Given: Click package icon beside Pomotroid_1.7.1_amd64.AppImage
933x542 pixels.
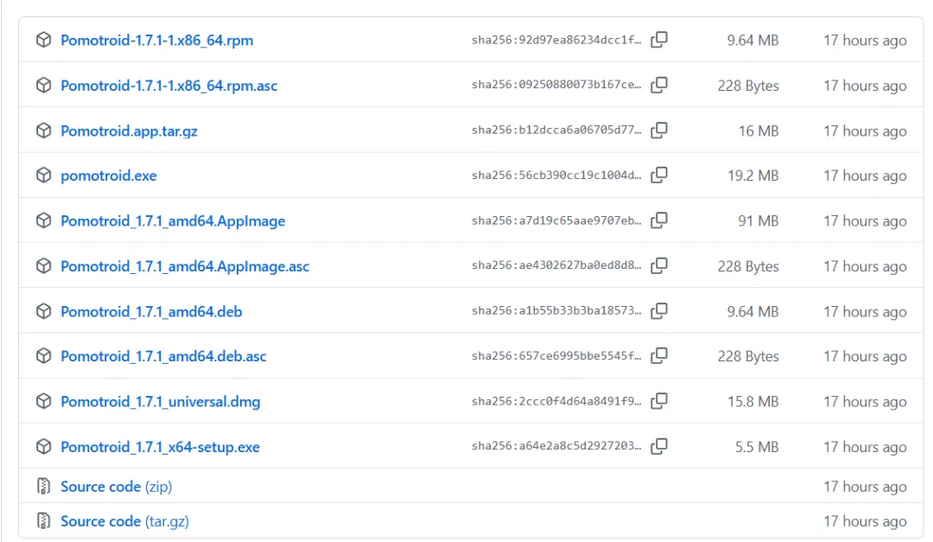Looking at the screenshot, I should [x=43, y=220].
